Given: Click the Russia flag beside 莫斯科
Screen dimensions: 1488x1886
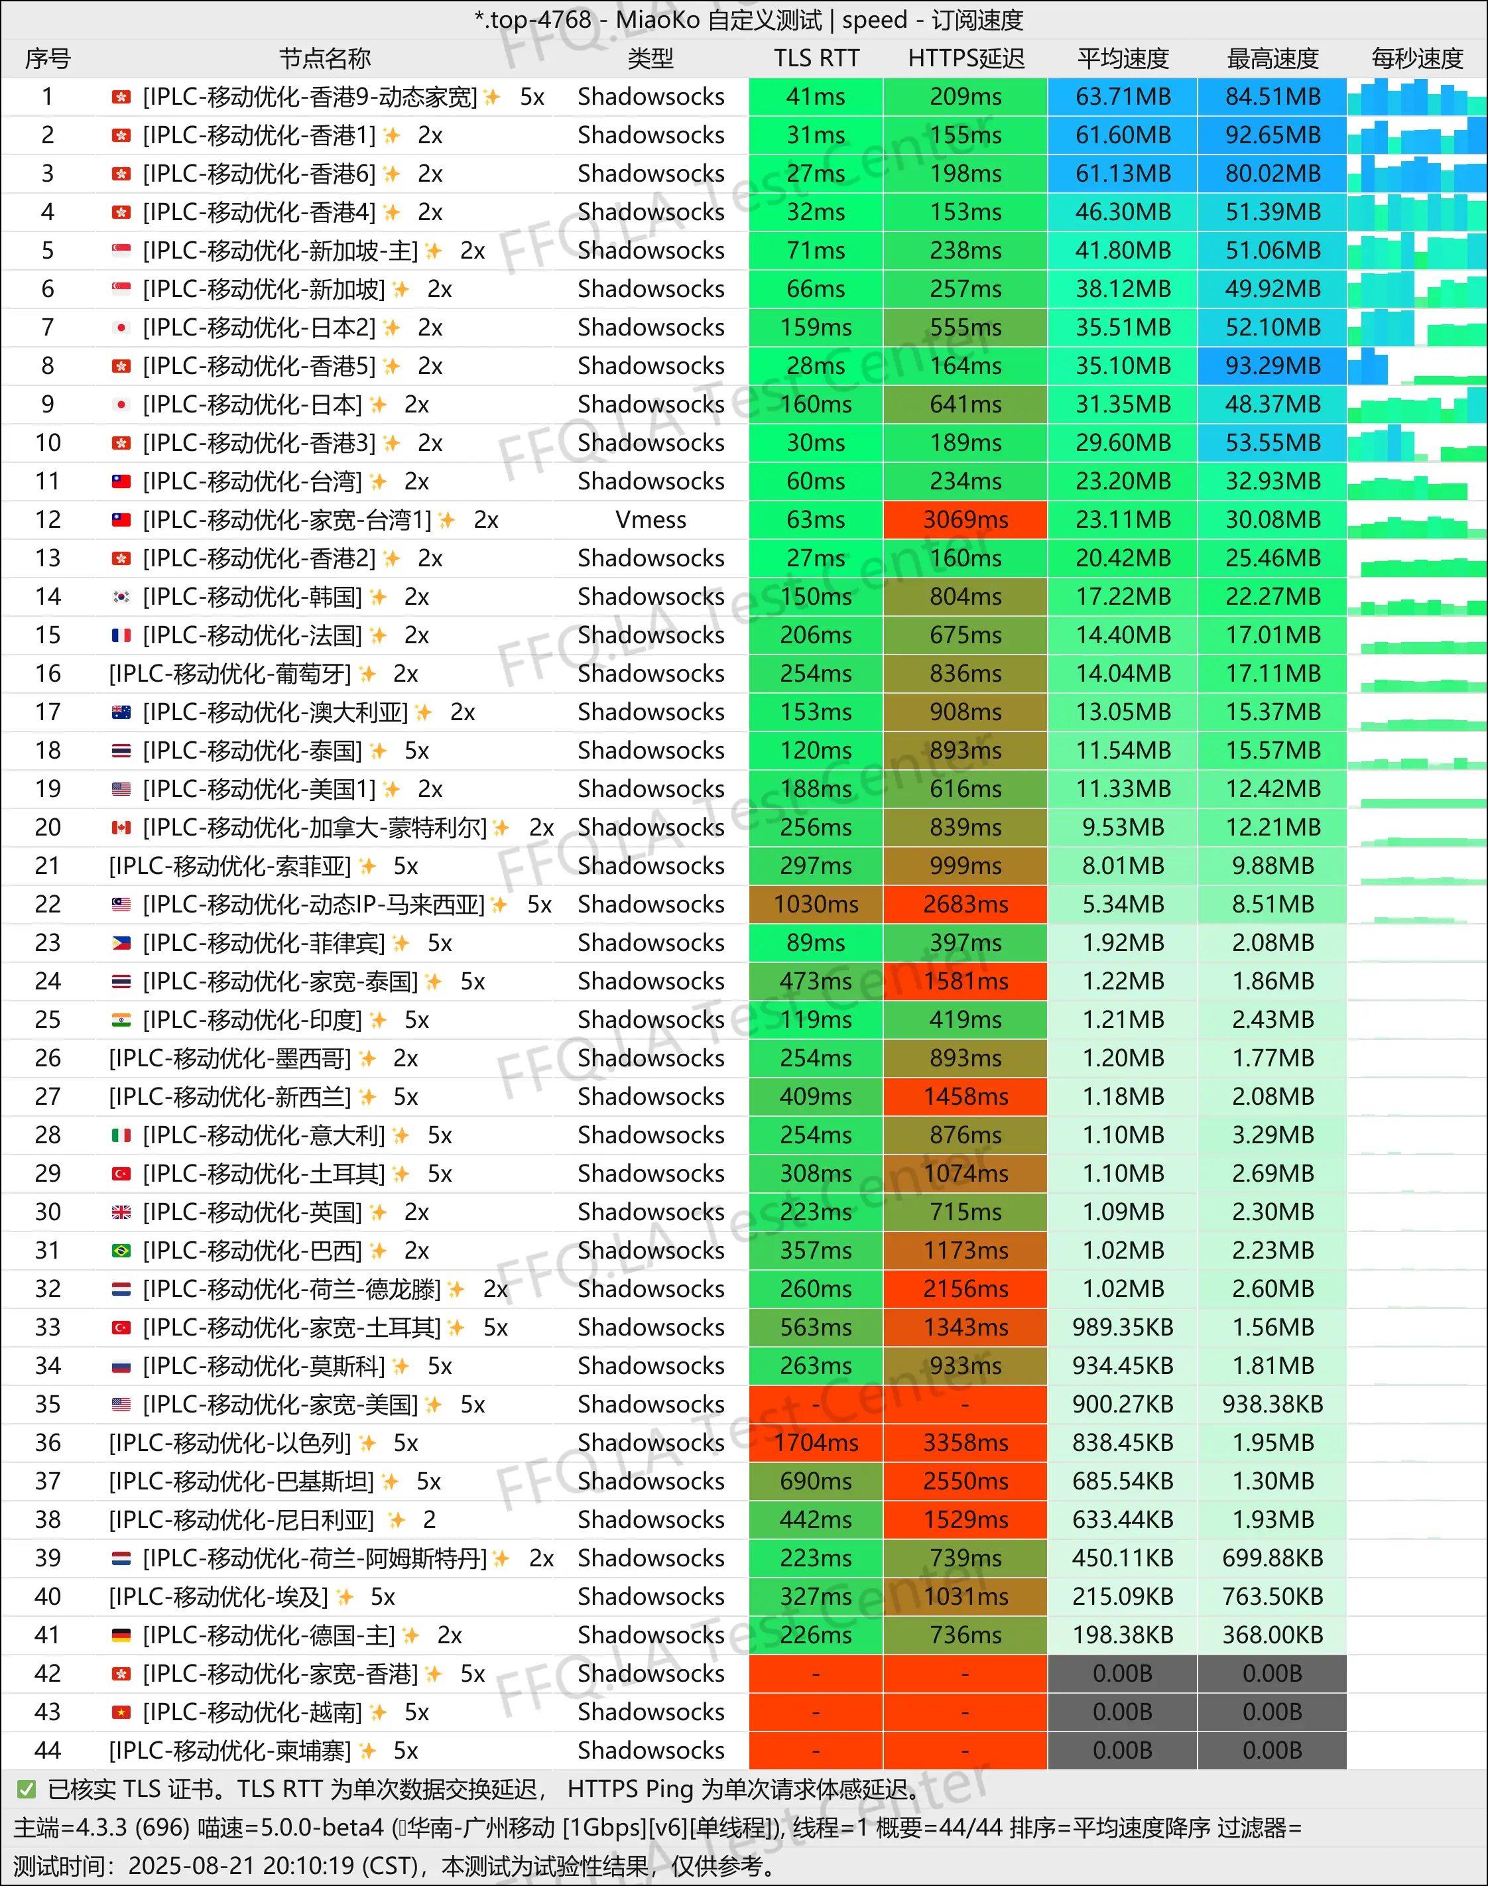Looking at the screenshot, I should coord(121,1366).
